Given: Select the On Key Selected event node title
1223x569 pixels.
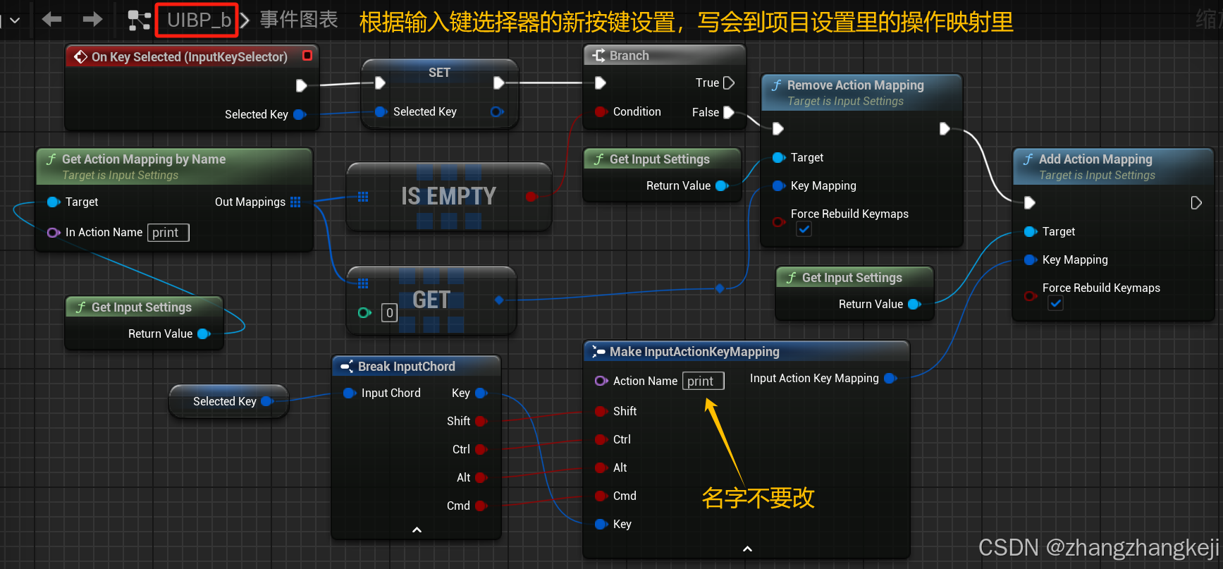Looking at the screenshot, I should [189, 56].
